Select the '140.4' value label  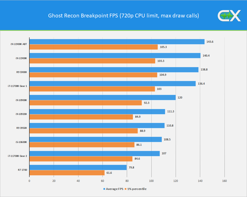coord(206,56)
